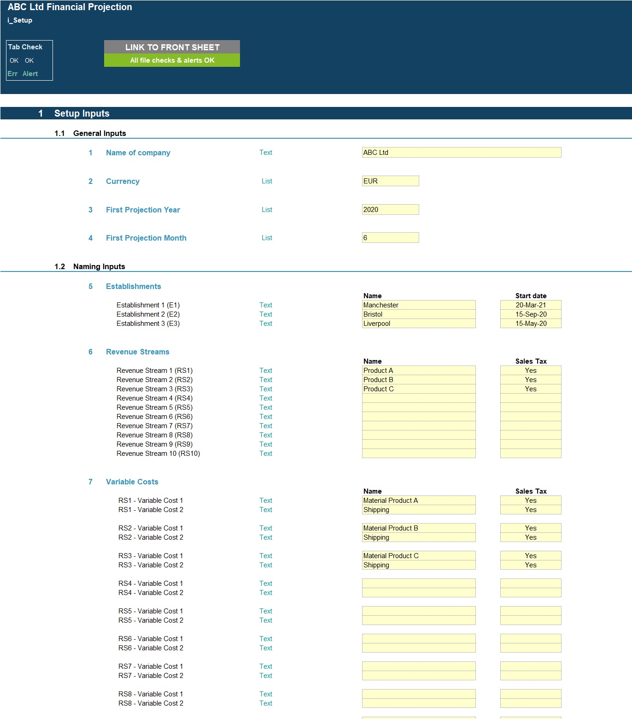Open the First Projection Year cell showing 2020
The width and height of the screenshot is (632, 719).
pos(391,210)
